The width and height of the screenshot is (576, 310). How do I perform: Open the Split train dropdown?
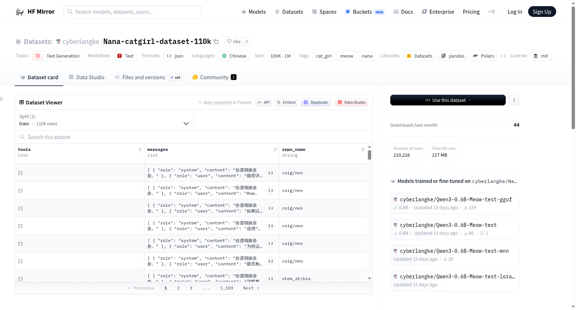104,120
